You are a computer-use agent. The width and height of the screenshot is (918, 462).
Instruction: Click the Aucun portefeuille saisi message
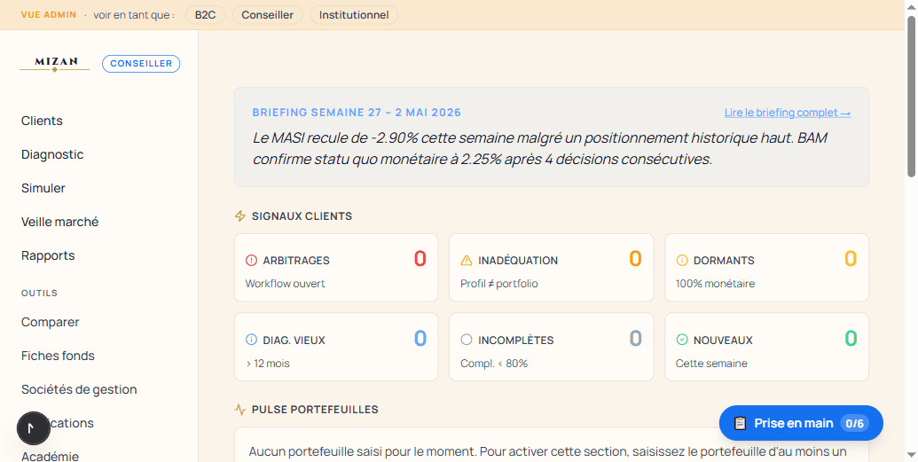tap(547, 451)
